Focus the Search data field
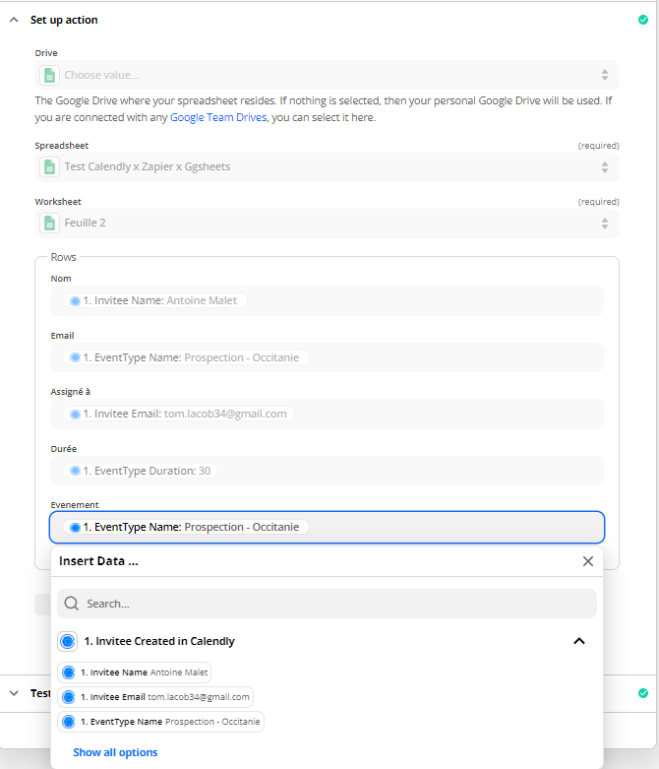 [327, 604]
